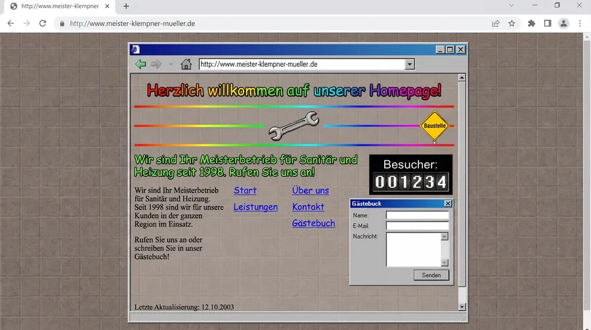Click the retro address bar URL field

pyautogui.click(x=302, y=64)
